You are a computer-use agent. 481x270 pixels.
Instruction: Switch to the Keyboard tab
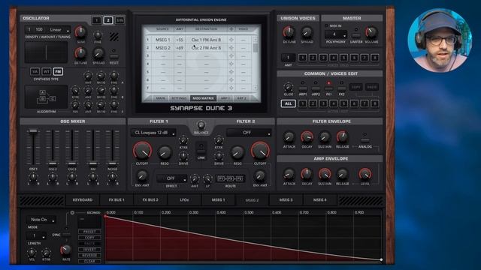coord(83,200)
